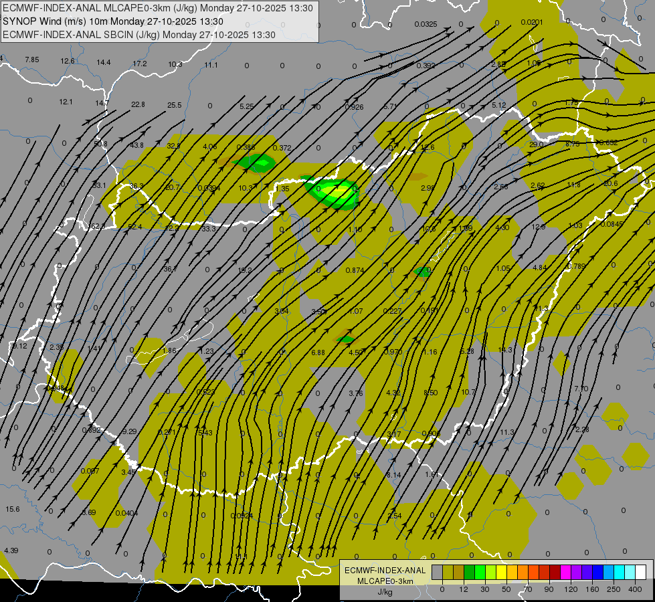Click the map value 0.0201
This screenshot has width=655, height=602.
(532, 22)
